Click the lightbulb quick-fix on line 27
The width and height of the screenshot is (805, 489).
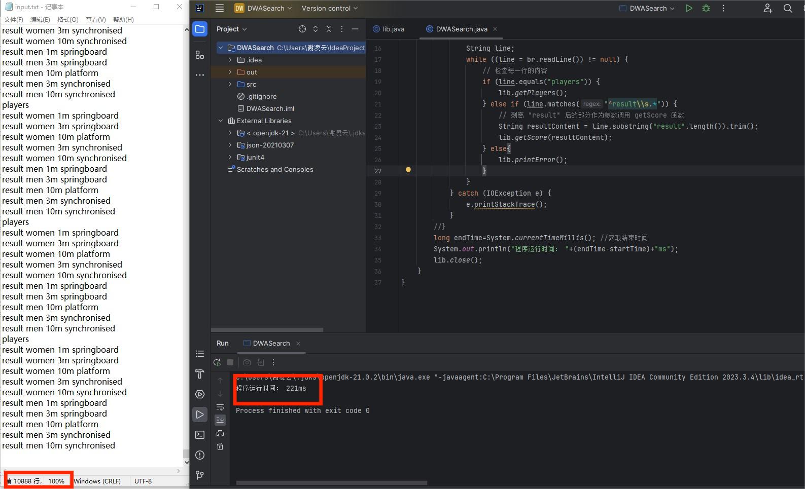(x=408, y=171)
